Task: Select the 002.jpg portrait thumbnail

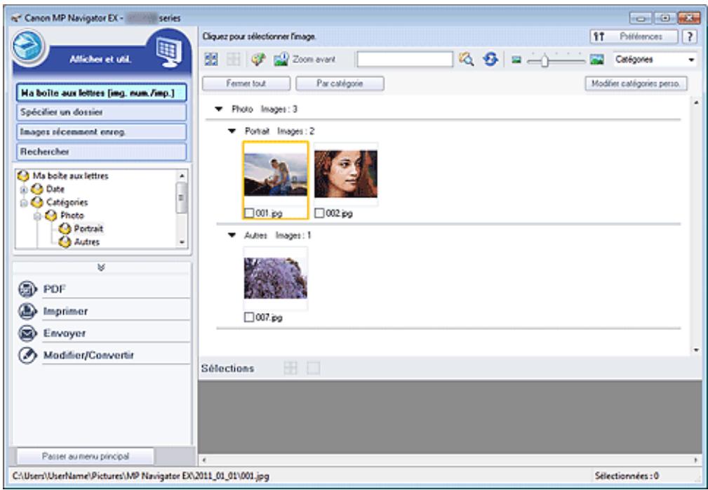Action: [x=346, y=174]
